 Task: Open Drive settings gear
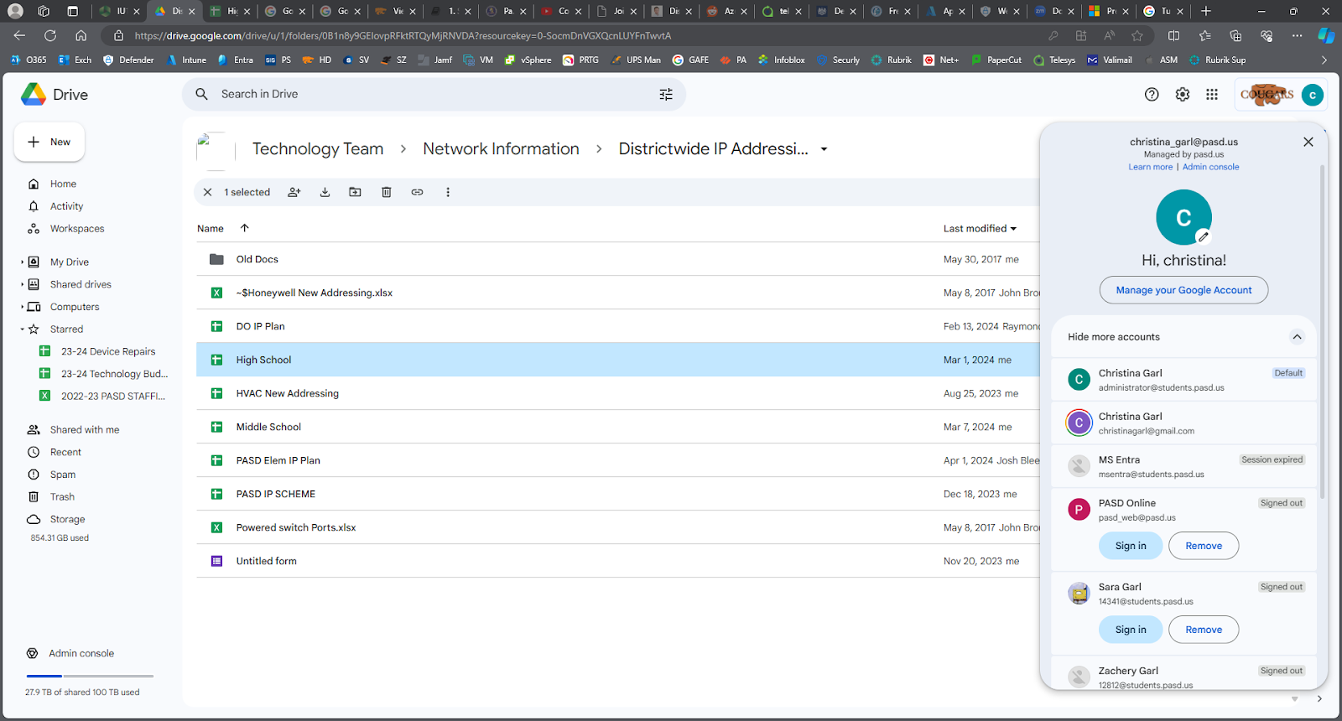tap(1183, 95)
